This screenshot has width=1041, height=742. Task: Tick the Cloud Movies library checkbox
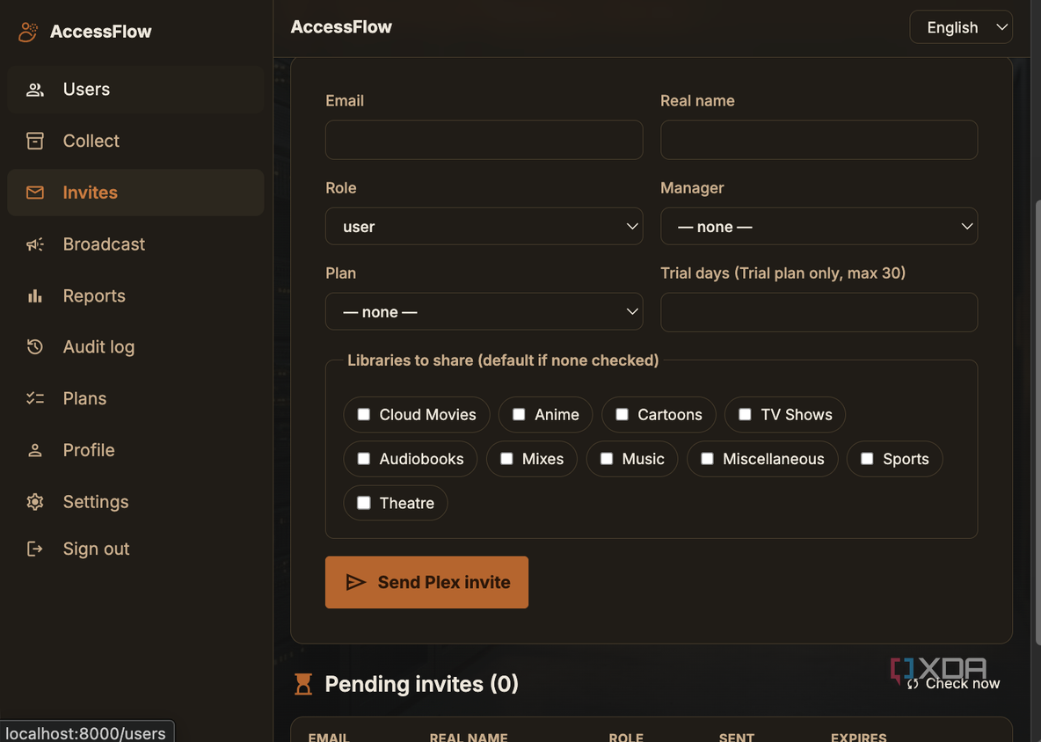coord(364,414)
